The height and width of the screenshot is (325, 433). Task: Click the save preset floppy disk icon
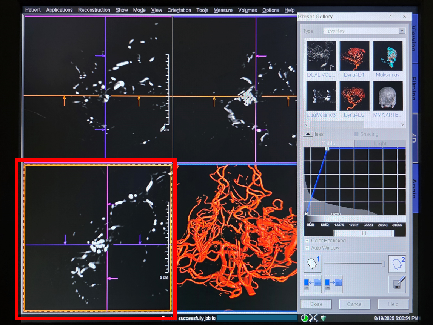[397, 284]
